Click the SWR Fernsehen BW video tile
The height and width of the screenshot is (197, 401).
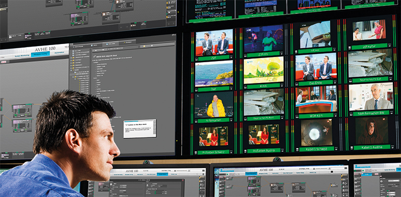click(371, 96)
